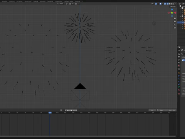Open the Render properties tab
Image resolution: width=185 pixels, height=139 pixels.
click(x=179, y=54)
